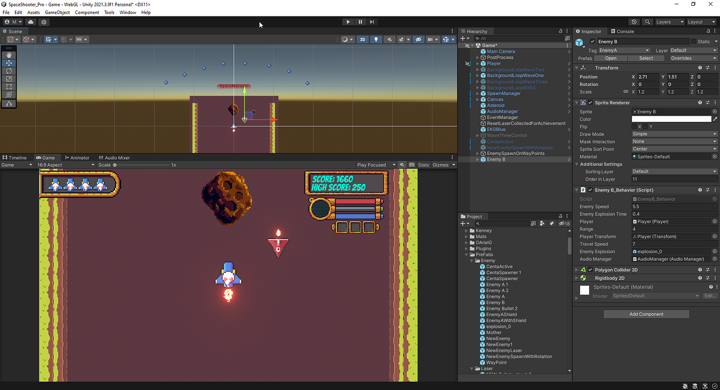
Task: Open the Draw Mode dropdown in Sprite Renderer
Action: [x=674, y=134]
